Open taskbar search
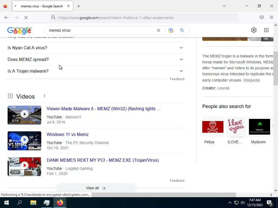Image resolution: width=278 pixels, height=208 pixels. click(20, 203)
